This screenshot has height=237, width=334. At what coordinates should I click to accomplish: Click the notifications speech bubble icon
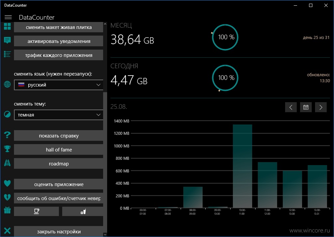tap(7, 40)
